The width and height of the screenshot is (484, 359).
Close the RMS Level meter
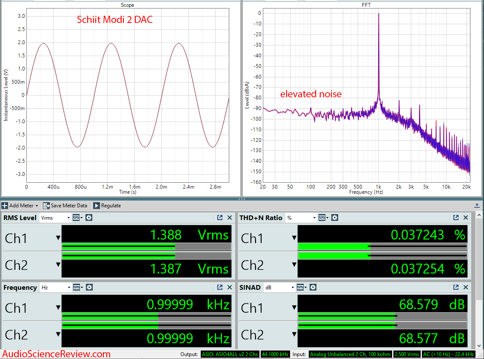230,218
